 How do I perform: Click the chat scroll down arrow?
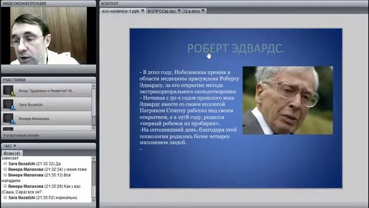coord(93,200)
